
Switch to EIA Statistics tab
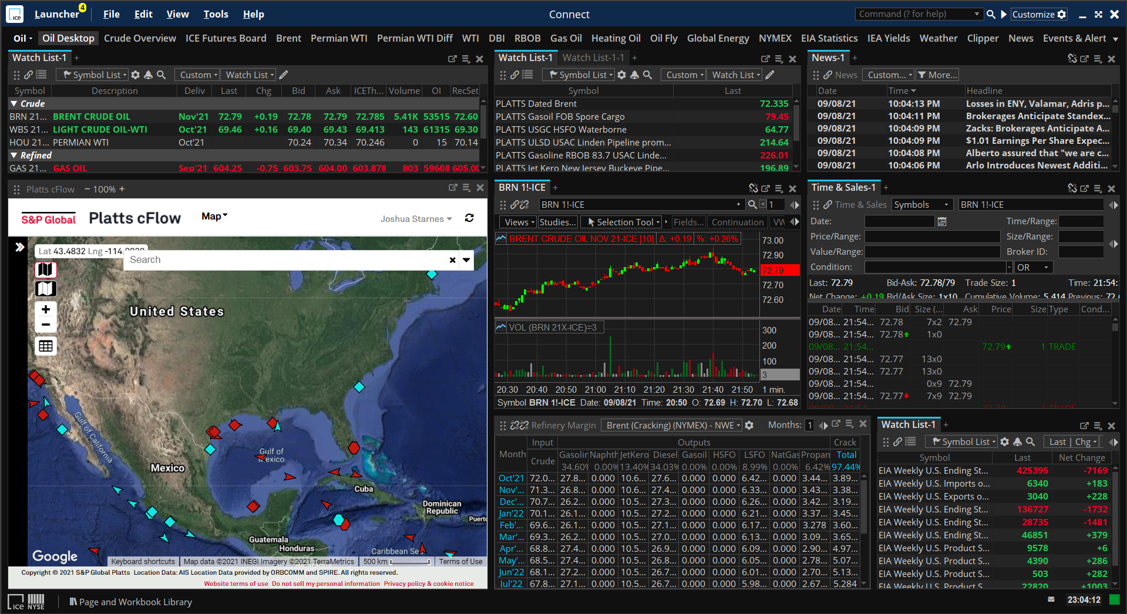coord(829,38)
